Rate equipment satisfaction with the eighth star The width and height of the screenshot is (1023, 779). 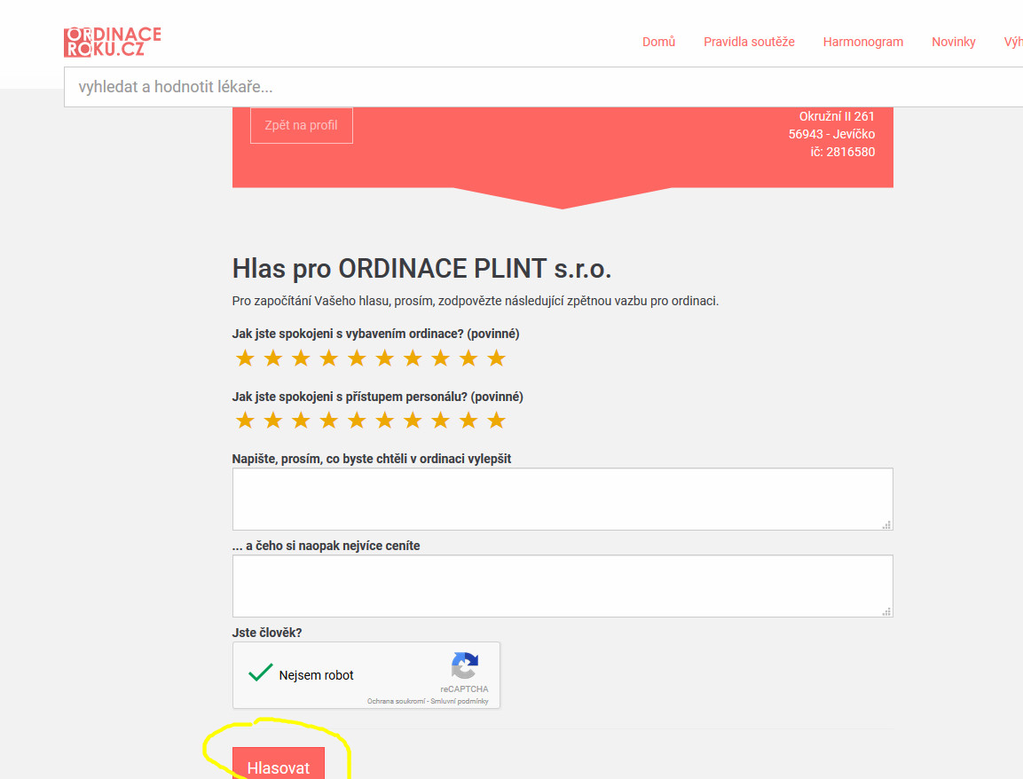tap(441, 358)
